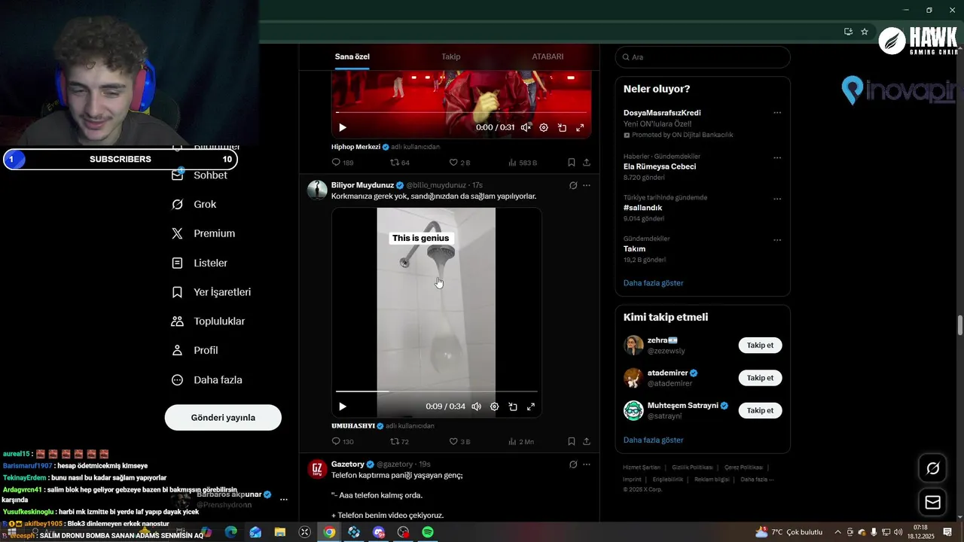Image resolution: width=964 pixels, height=542 pixels.
Task: Ask Grok about the Gazetory post
Action: tap(573, 464)
